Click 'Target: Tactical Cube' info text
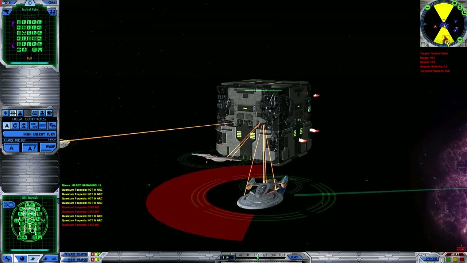Screen dimensions: 467x263 [x=434, y=53]
